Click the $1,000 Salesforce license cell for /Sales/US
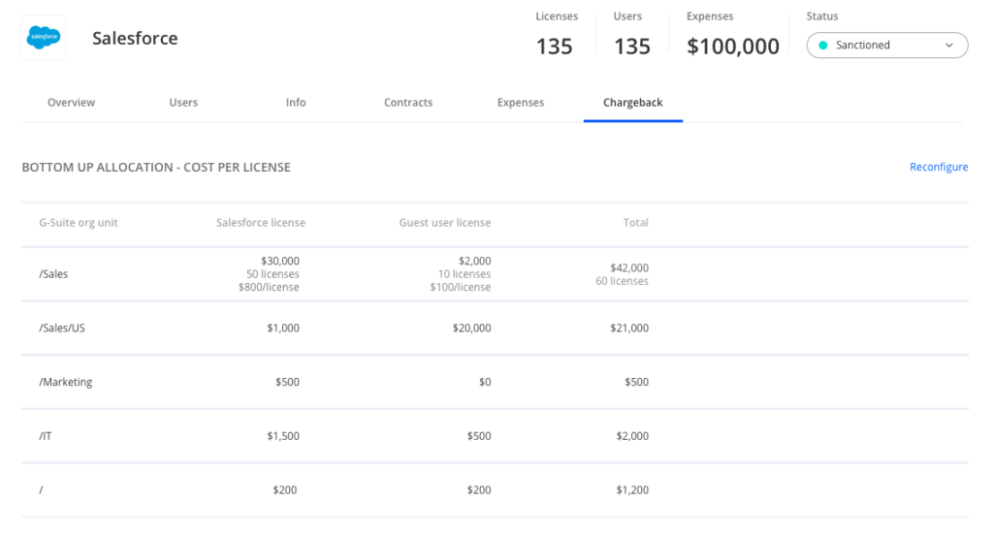Screen dimensions: 993x533 pos(282,328)
